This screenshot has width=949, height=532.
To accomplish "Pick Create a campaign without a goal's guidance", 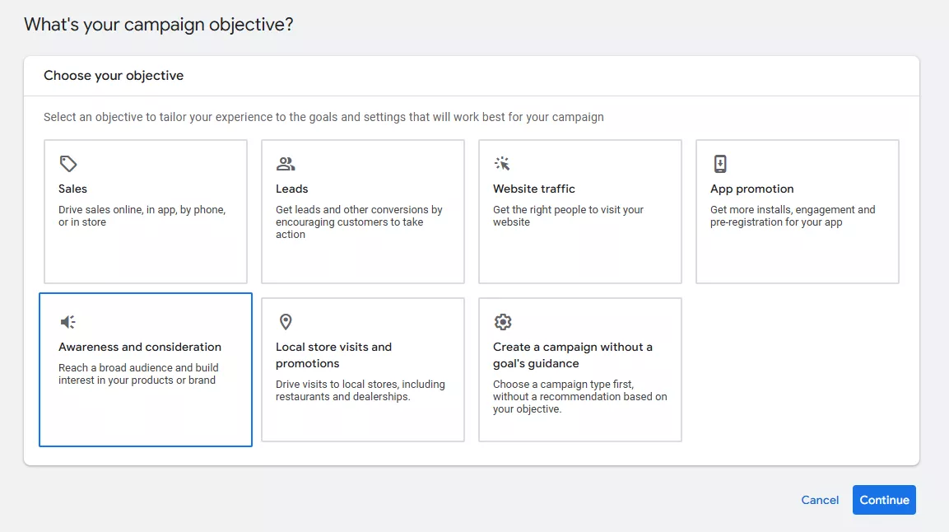I will [572, 355].
